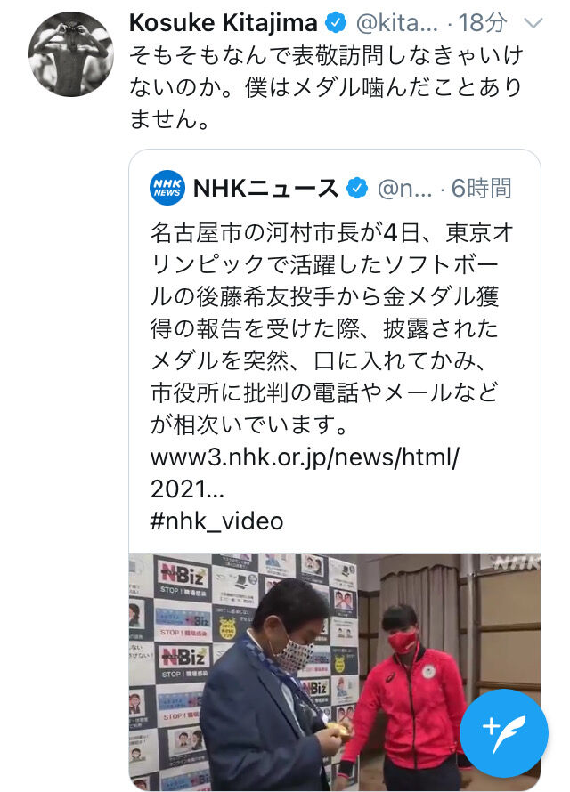This screenshot has width=570, height=792.
Task: Click the NHK watermark on video
Action: coord(518,562)
